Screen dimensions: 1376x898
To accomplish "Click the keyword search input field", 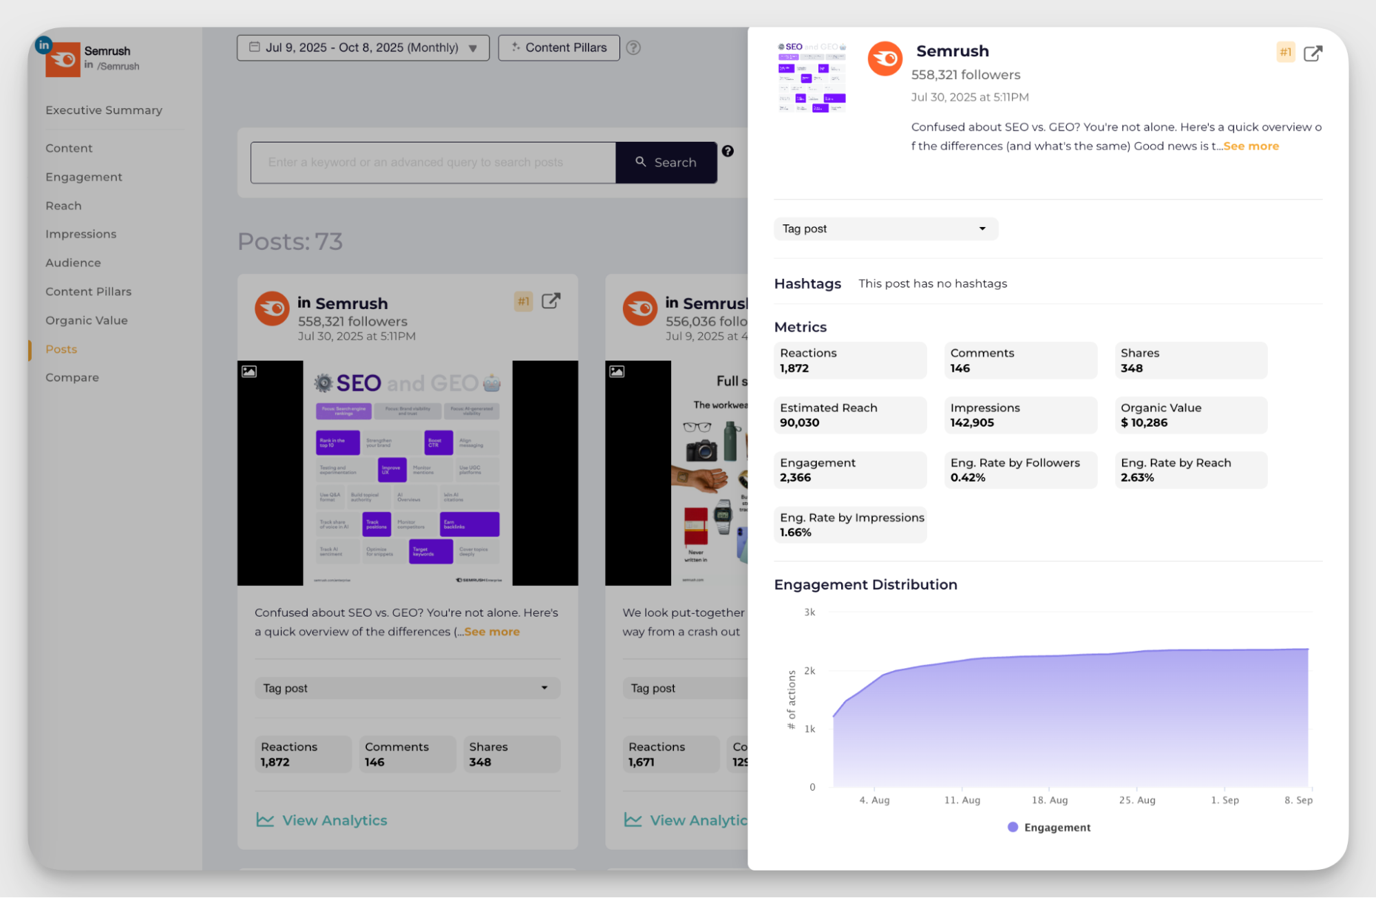I will tap(433, 162).
